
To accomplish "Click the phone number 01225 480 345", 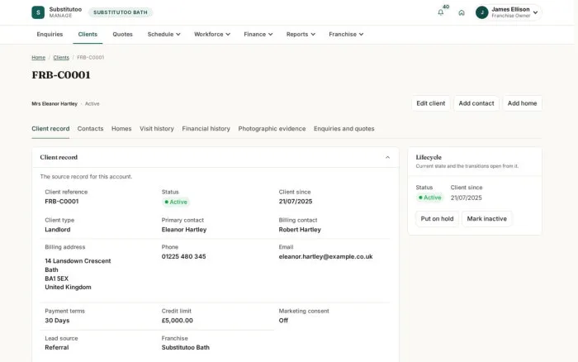I will pos(183,256).
